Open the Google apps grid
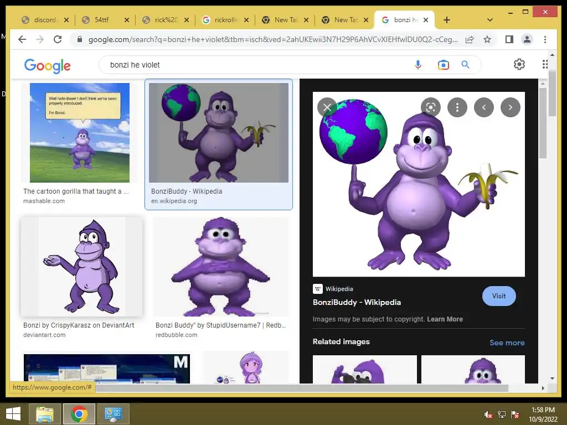Image resolution: width=567 pixels, height=425 pixels. [545, 64]
